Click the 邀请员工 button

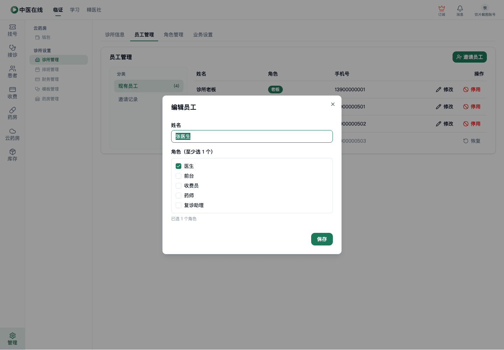point(470,57)
